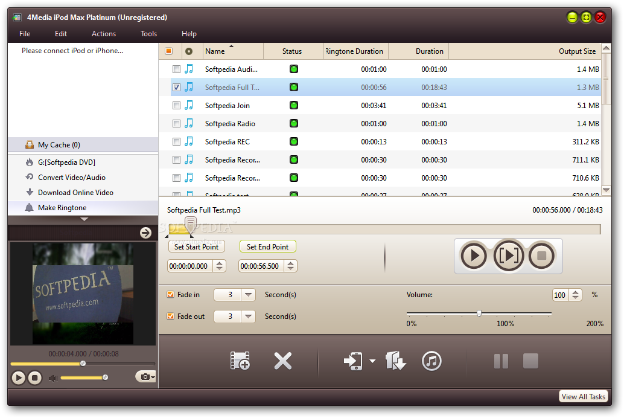The height and width of the screenshot is (418, 624).
Task: Click the transfer to iTunes music note icon
Action: coord(431,361)
